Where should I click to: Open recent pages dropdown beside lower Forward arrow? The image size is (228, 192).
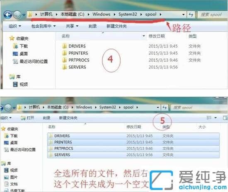pyautogui.click(x=14, y=108)
